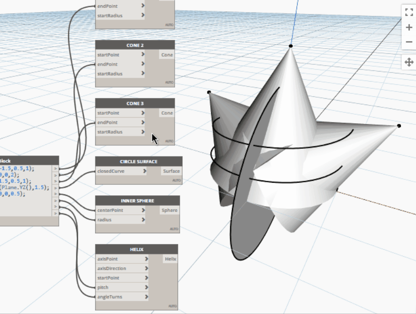Activate the pan tool icon
416x314 pixels.
pos(409,62)
